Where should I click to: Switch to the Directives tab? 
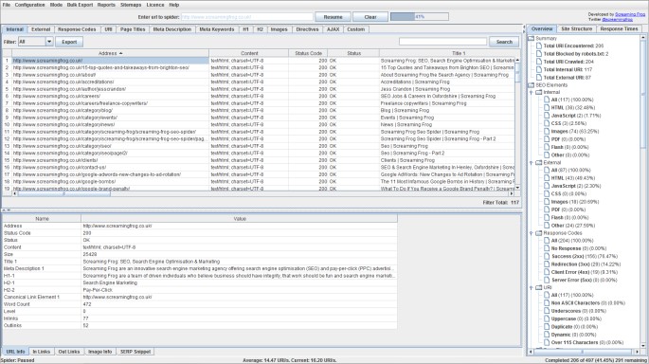point(308,29)
